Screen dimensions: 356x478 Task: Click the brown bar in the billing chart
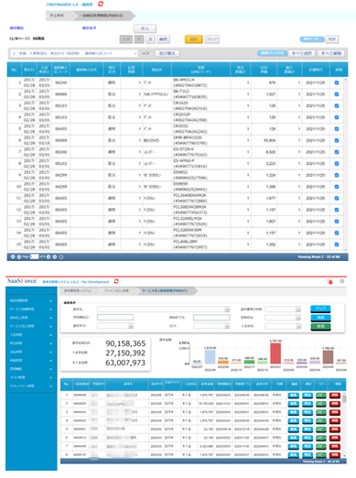click(x=328, y=357)
